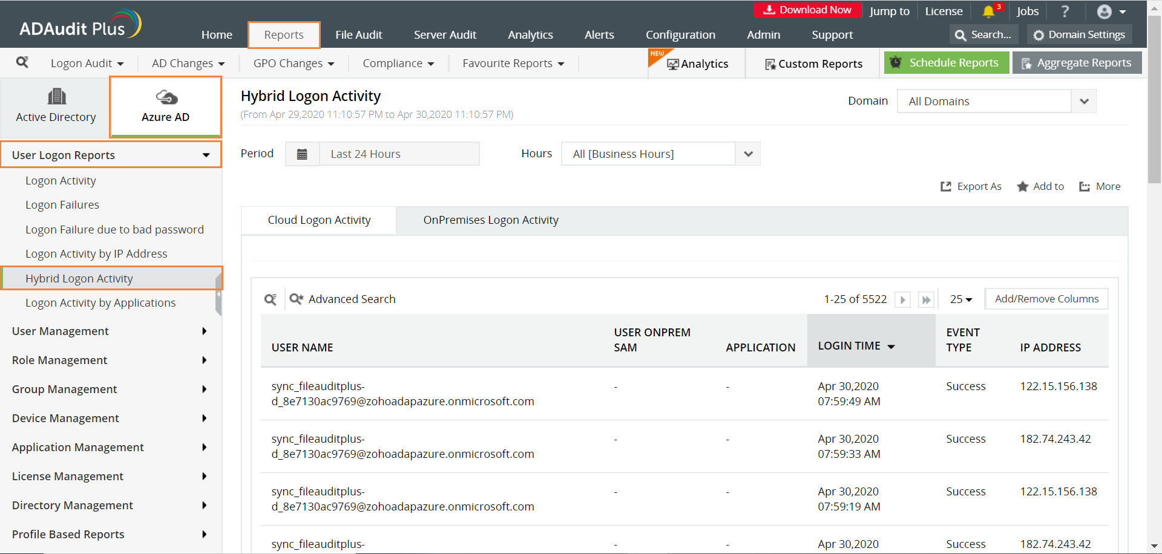Expand the User Management section

click(111, 331)
